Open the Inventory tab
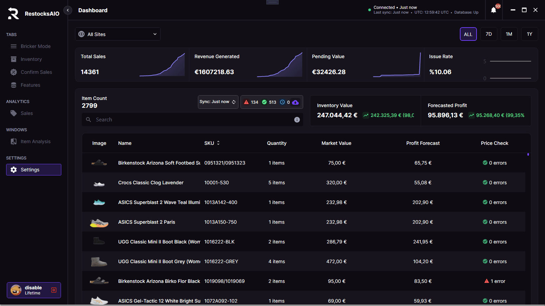Image resolution: width=545 pixels, height=306 pixels. (34, 59)
